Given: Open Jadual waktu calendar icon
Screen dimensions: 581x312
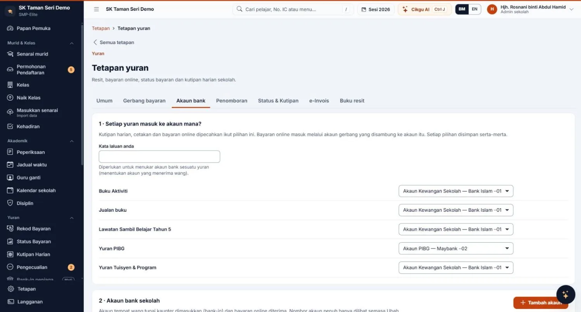Looking at the screenshot, I should point(10,165).
